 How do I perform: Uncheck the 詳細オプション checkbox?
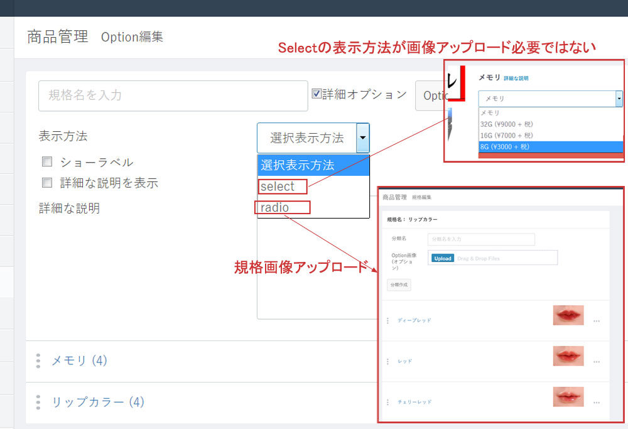[x=317, y=94]
